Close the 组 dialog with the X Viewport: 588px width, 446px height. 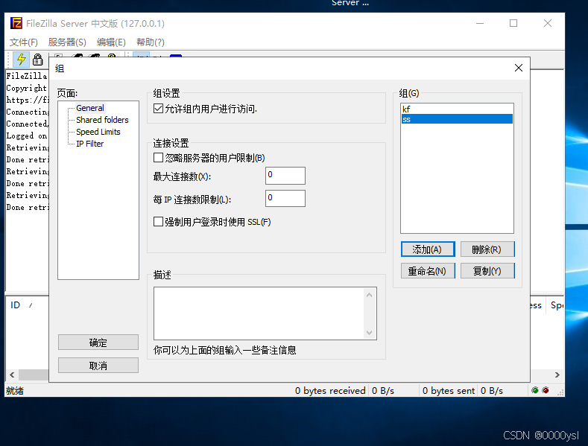click(x=519, y=68)
